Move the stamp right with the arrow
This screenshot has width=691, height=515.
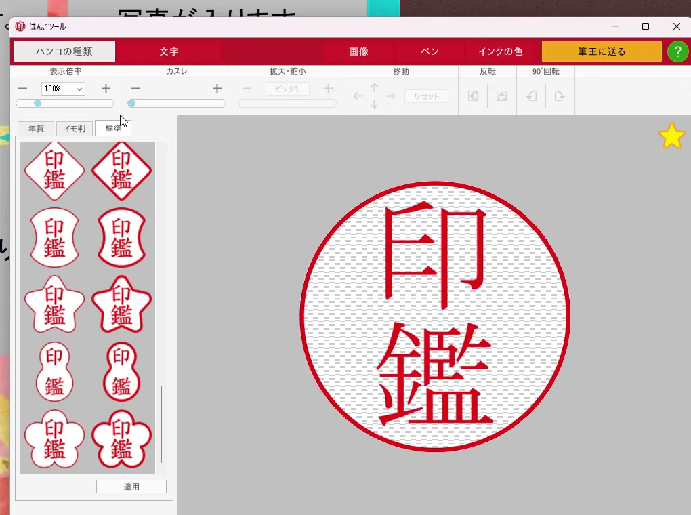click(390, 96)
